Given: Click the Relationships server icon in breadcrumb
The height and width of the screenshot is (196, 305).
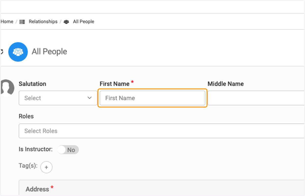Looking at the screenshot, I should tap(22, 22).
